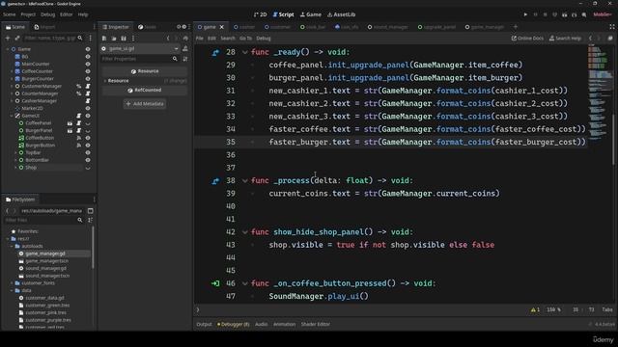
Task: Switch to the 2D workspace
Action: 260,14
